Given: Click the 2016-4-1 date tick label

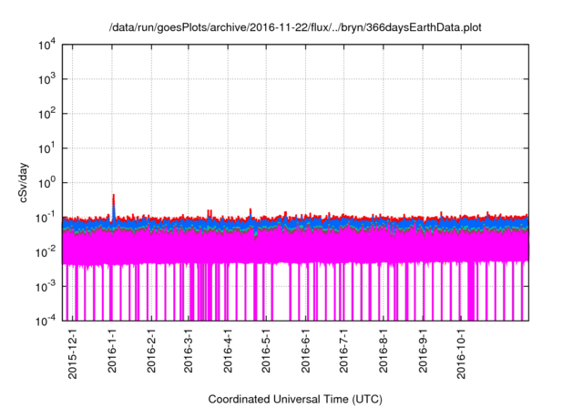Looking at the screenshot, I should pyautogui.click(x=227, y=351).
